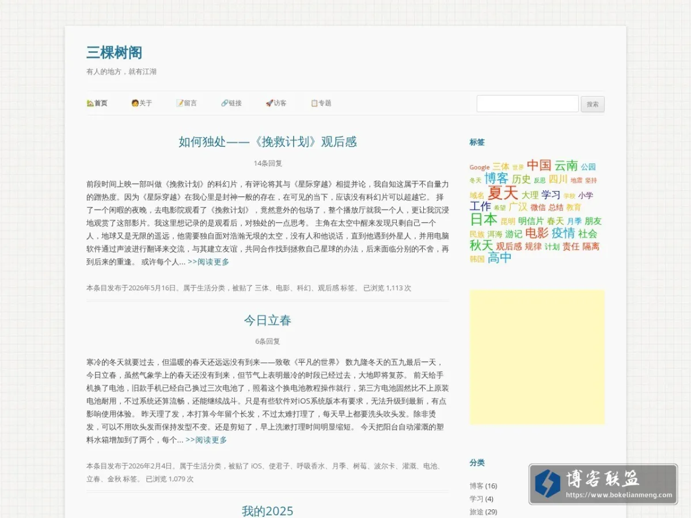Select the 总结 tag in the tag cloud
The height and width of the screenshot is (518, 691).
tap(556, 207)
